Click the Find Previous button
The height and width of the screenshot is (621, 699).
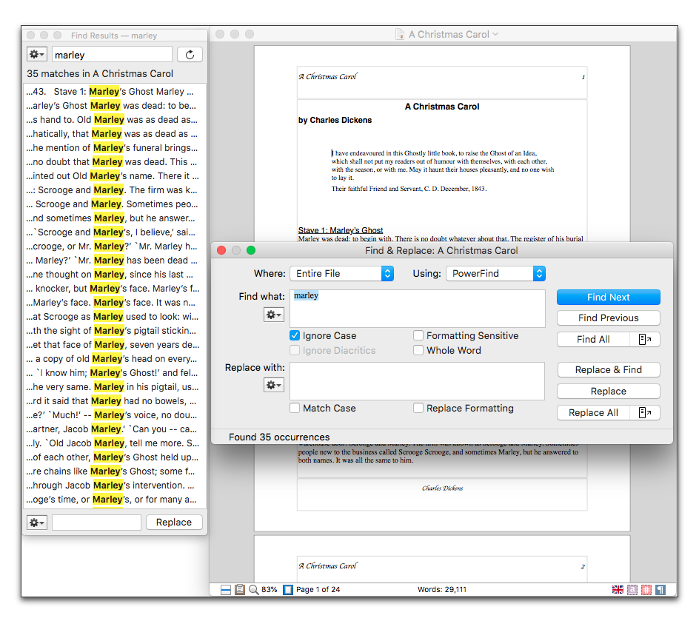coord(609,318)
